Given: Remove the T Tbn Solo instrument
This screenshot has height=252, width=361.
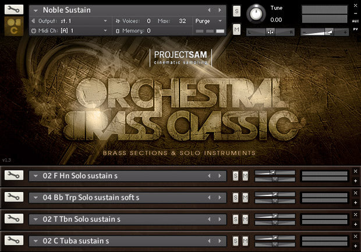Looking at the screenshot, I should pos(356,215).
